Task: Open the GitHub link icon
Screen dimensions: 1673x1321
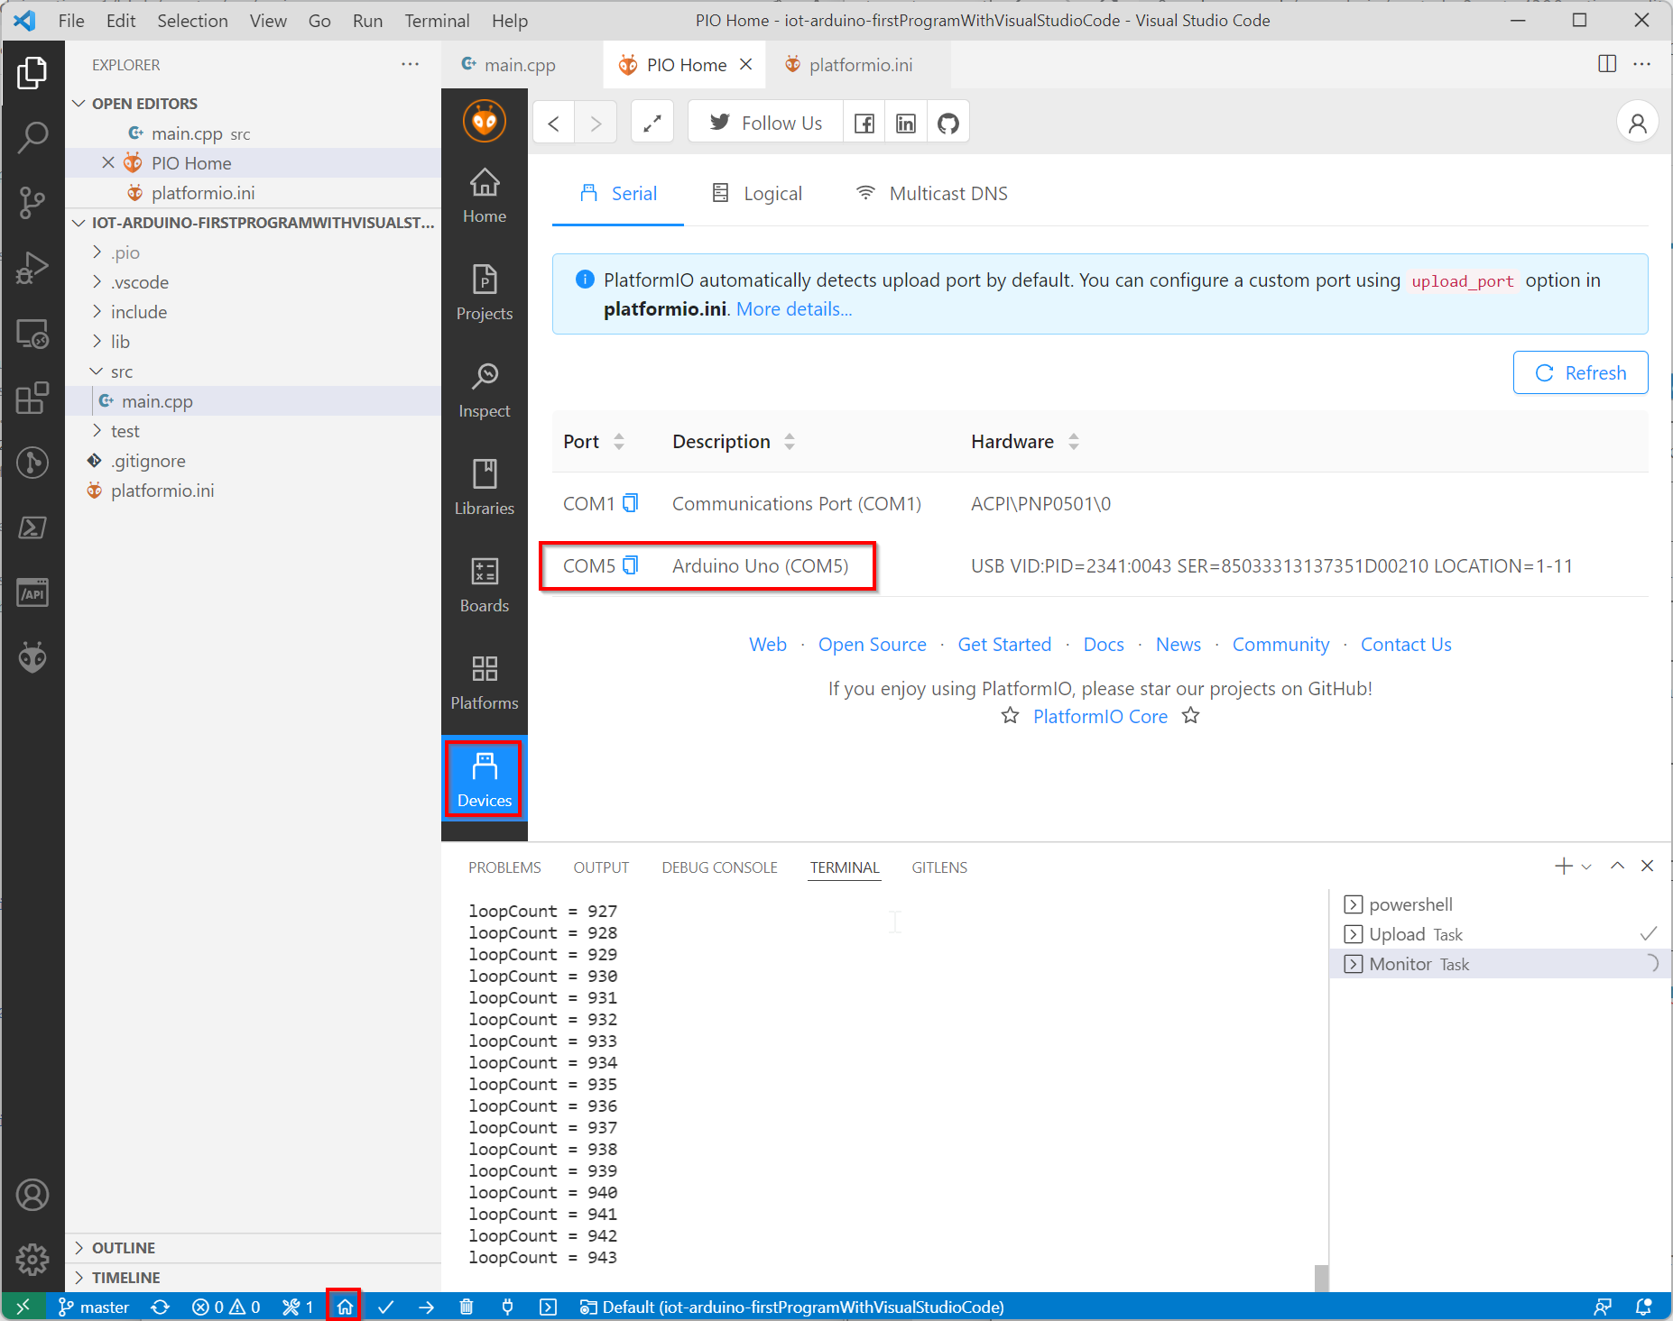Action: (947, 123)
